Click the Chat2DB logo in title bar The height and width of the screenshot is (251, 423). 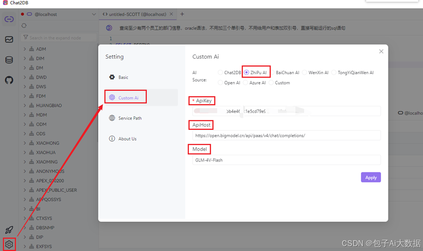pos(5,3)
